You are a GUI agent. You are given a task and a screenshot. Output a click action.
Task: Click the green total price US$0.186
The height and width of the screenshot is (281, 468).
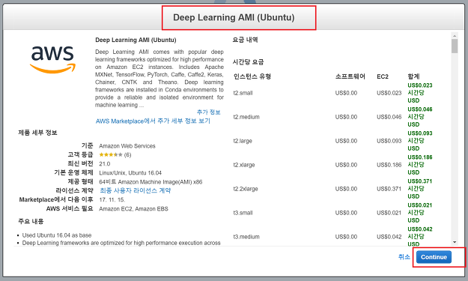(420, 157)
